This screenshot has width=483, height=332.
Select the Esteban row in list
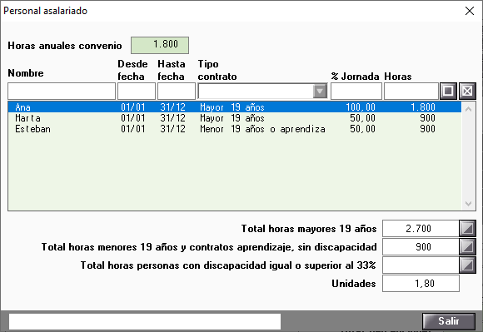(235, 129)
